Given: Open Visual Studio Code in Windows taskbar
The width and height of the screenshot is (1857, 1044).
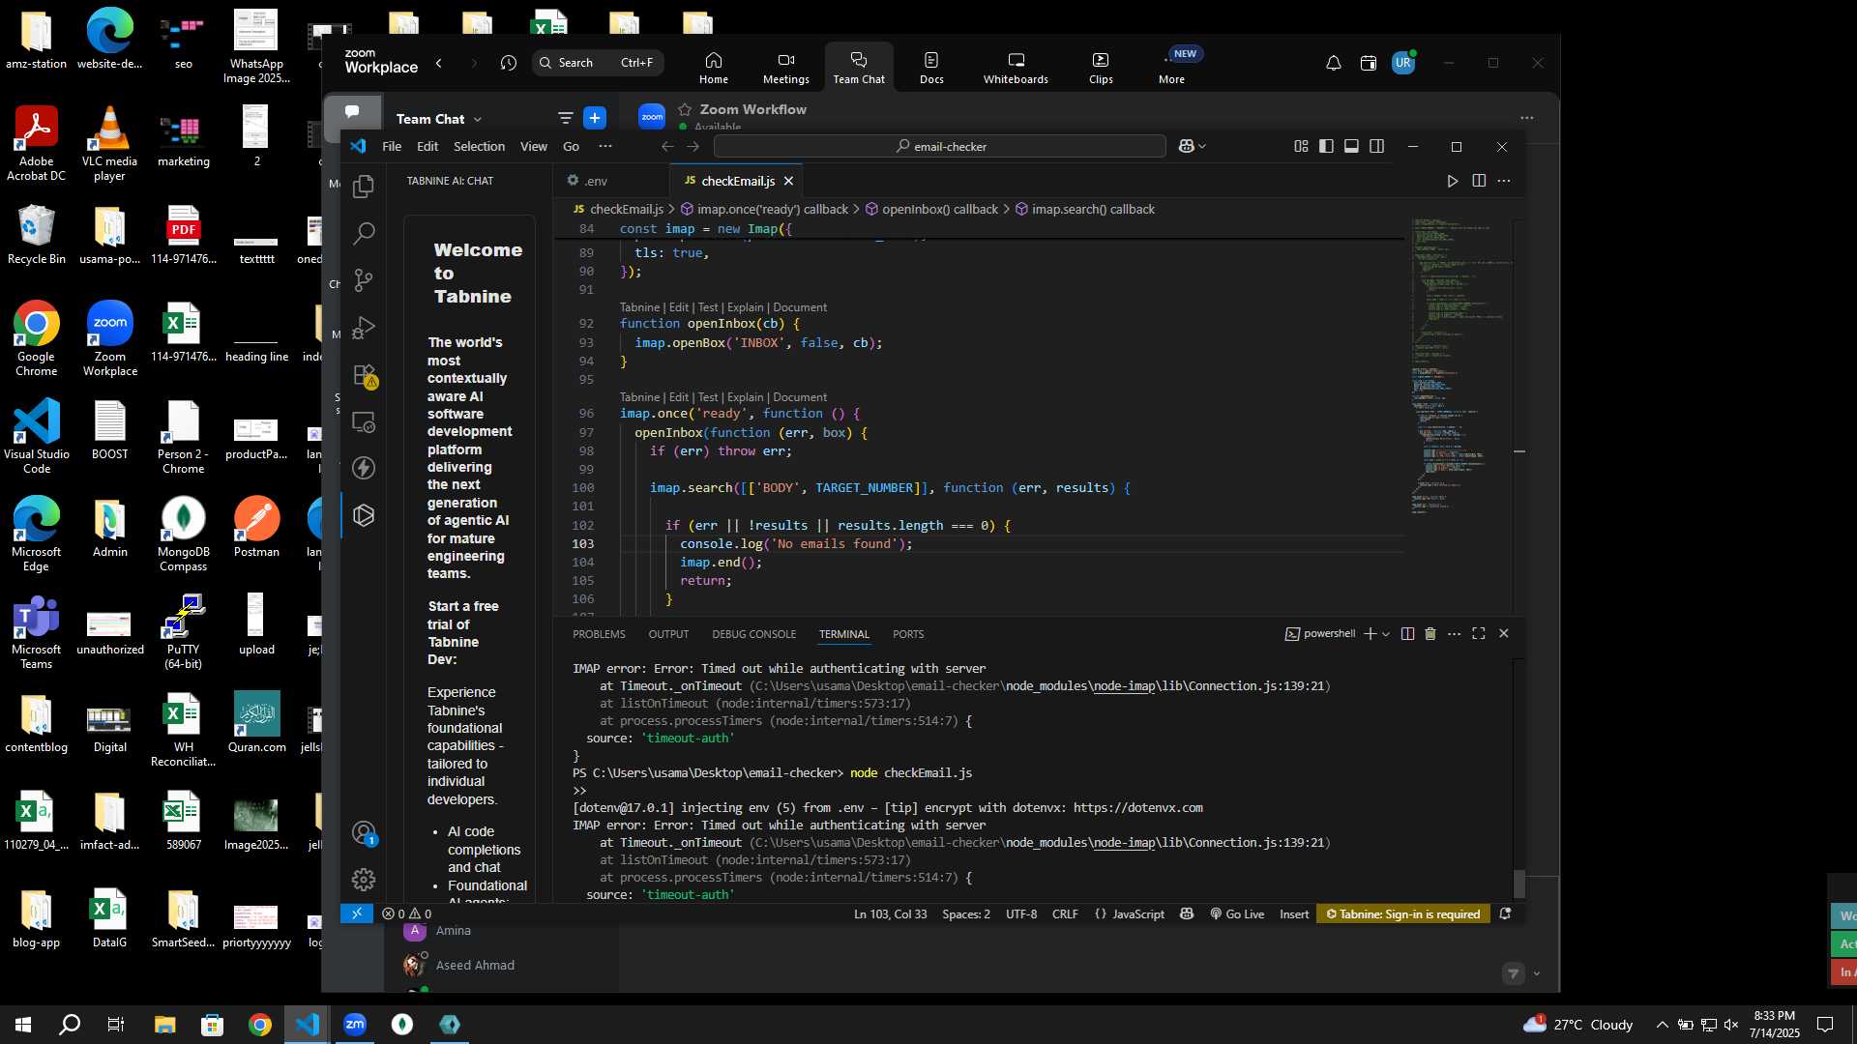Looking at the screenshot, I should coord(308,1024).
